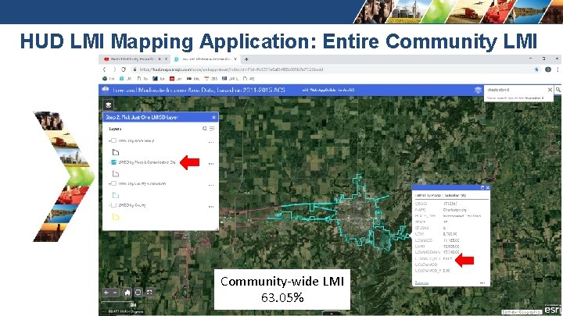The width and height of the screenshot is (563, 316).
Task: Click the light blue Subdivision legend symbol
Action: tap(115, 195)
